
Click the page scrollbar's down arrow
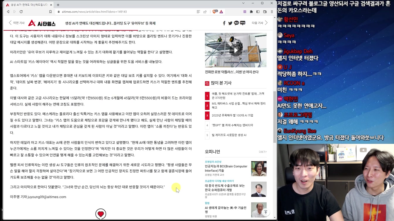pos(275,217)
